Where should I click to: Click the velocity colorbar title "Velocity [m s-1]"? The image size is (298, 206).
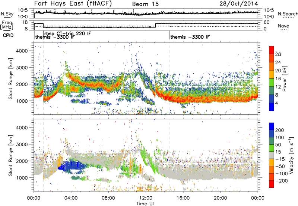(291, 155)
